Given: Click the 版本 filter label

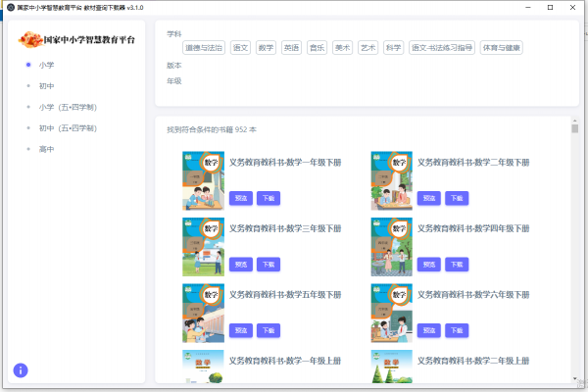Looking at the screenshot, I should click(174, 66).
